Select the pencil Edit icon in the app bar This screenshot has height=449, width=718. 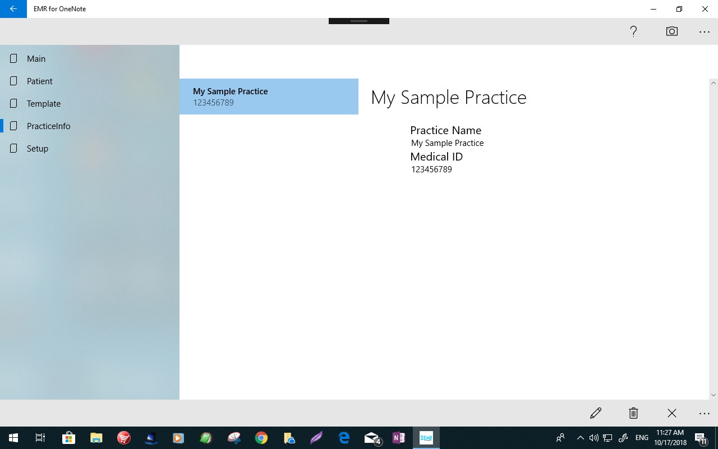coord(596,413)
